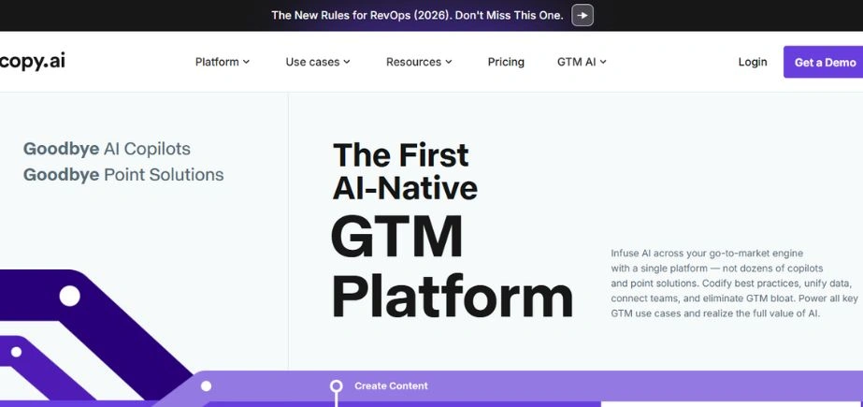Select the Create Content timeline step
863x407 pixels.
click(x=391, y=386)
